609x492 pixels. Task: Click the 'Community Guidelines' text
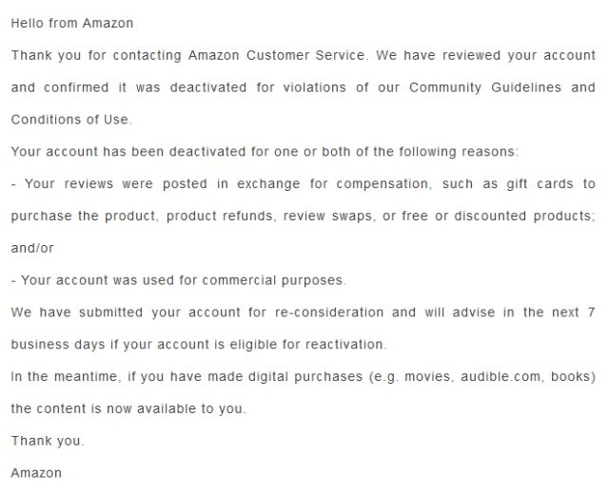485,87
